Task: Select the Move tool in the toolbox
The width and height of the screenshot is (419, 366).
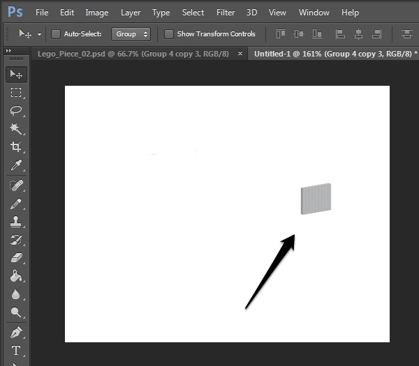Action: coord(16,75)
